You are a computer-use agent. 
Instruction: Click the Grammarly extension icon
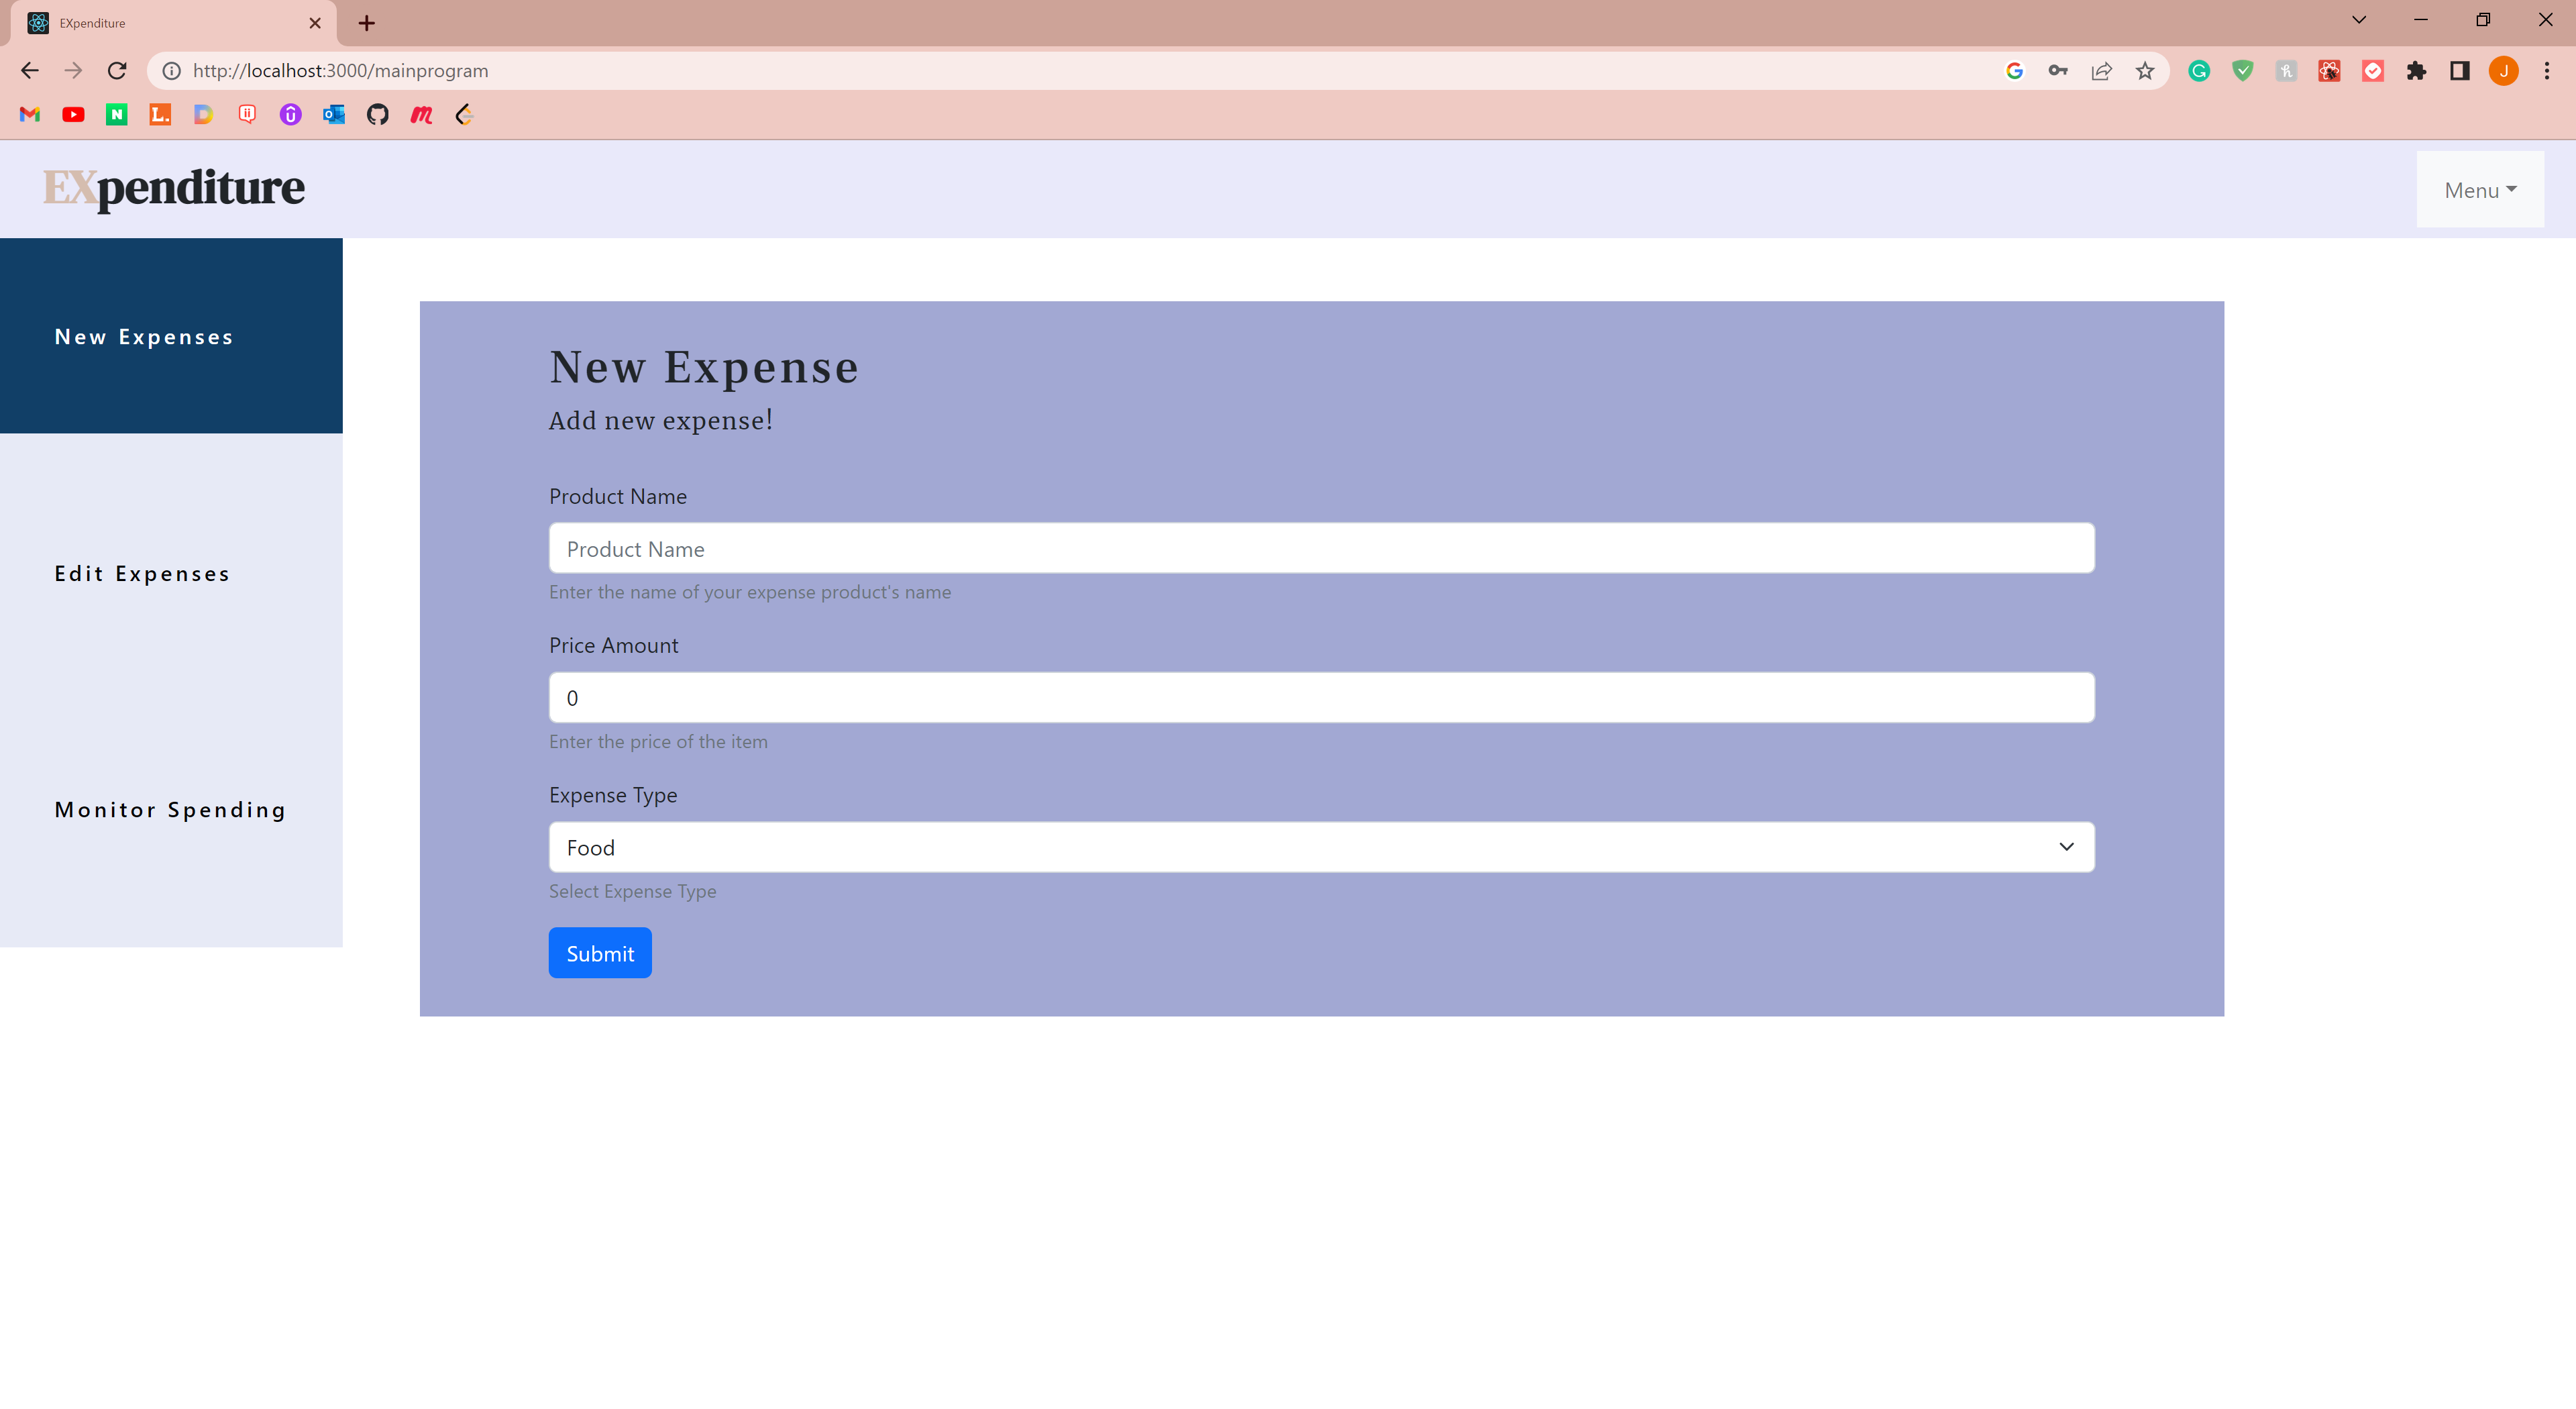[x=2199, y=71]
